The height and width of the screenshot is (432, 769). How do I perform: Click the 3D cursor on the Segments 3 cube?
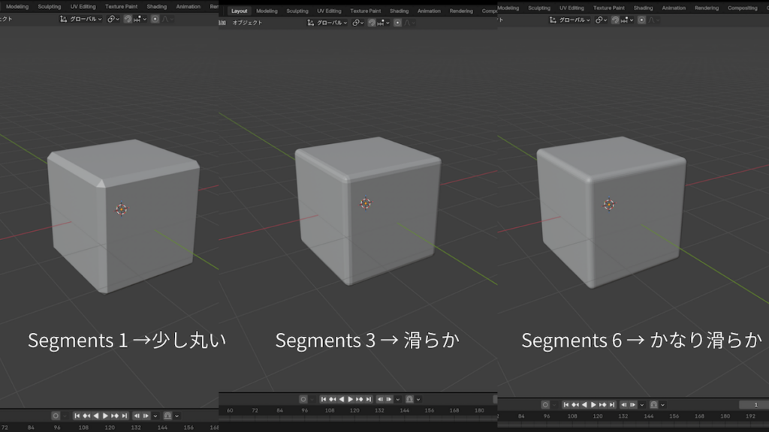[365, 203]
